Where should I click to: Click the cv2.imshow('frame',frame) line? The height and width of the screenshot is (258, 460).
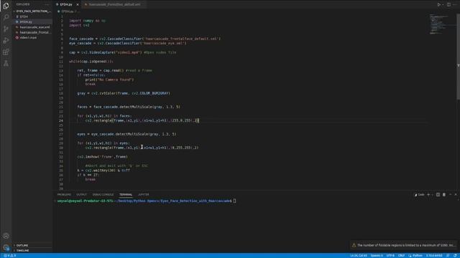click(x=102, y=157)
